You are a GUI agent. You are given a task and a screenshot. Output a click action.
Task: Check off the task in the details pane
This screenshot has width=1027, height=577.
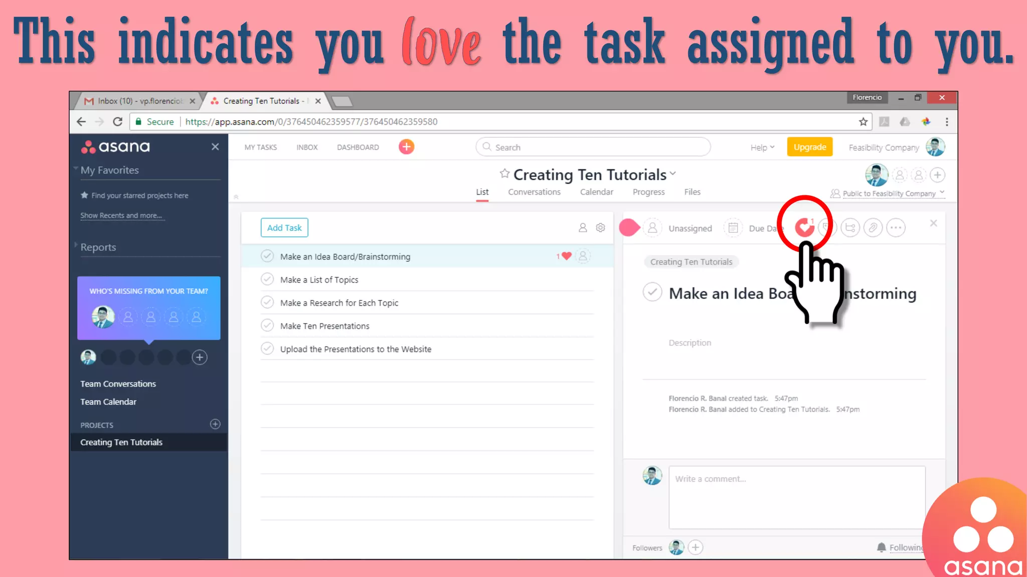click(x=652, y=292)
